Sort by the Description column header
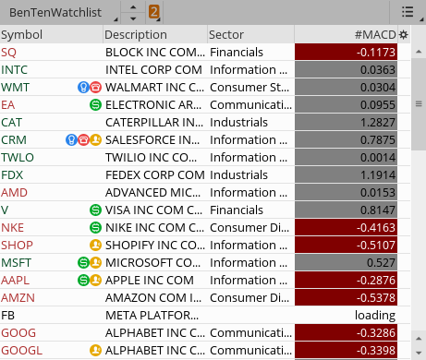This screenshot has width=426, height=360. (155, 34)
